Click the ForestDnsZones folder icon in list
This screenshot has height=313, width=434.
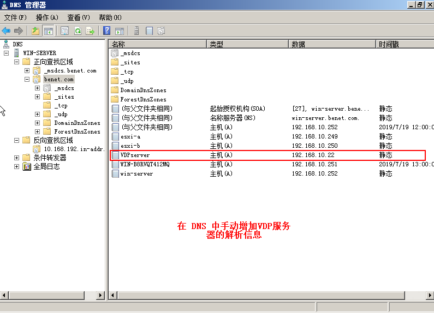pos(115,99)
